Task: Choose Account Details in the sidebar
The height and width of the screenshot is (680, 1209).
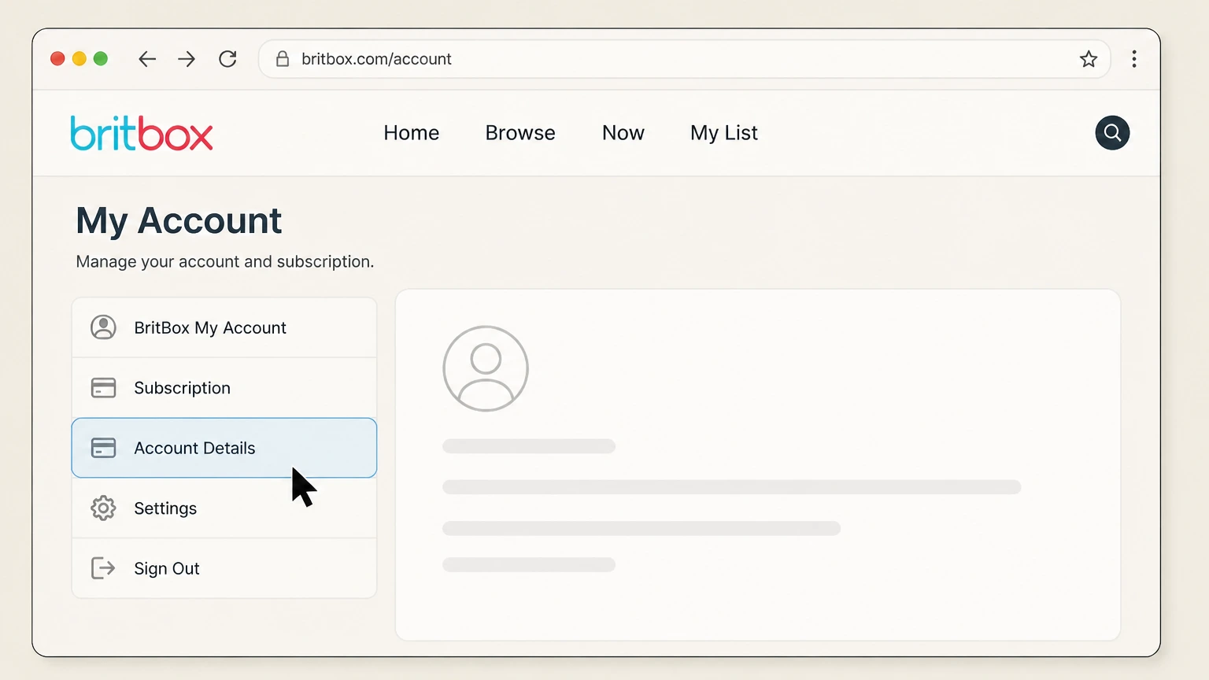Action: (x=224, y=448)
